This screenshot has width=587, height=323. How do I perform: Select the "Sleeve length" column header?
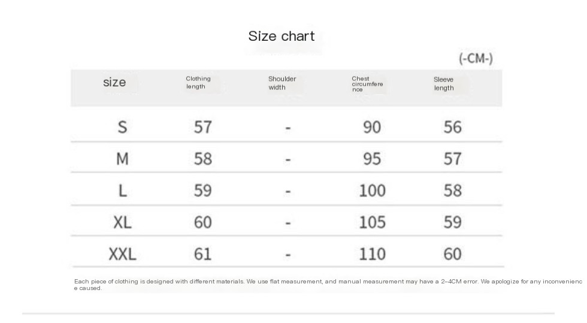444,83
